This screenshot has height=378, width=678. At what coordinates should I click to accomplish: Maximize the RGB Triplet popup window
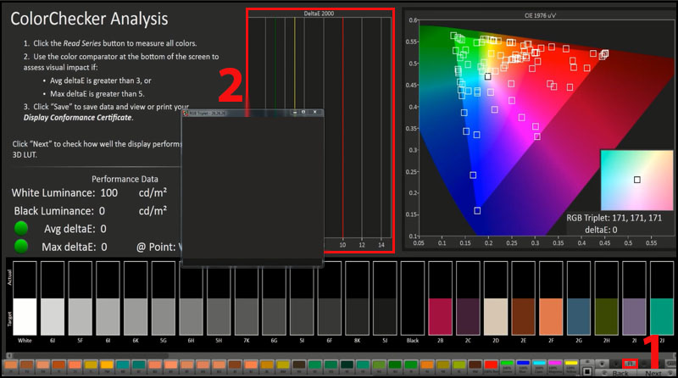point(303,113)
